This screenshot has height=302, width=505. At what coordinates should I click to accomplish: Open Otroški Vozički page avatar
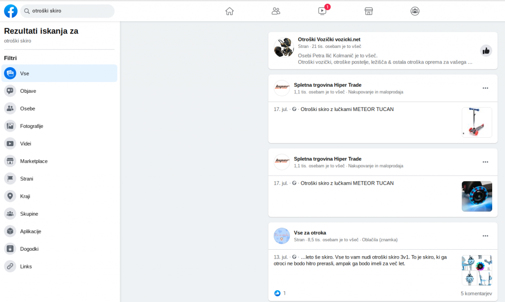(284, 47)
